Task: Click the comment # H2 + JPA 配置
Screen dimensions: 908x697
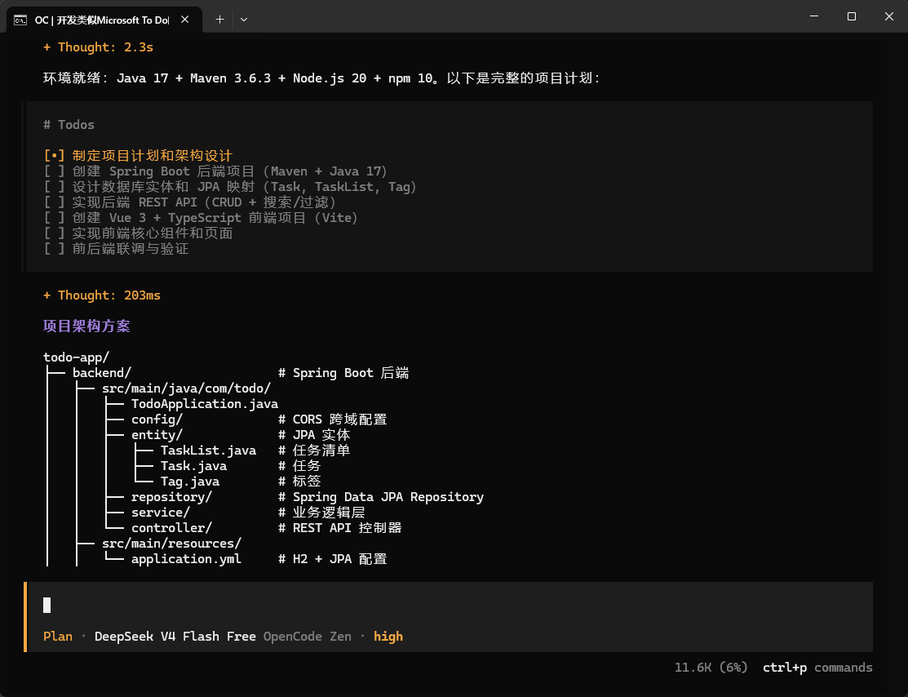Action: [332, 559]
